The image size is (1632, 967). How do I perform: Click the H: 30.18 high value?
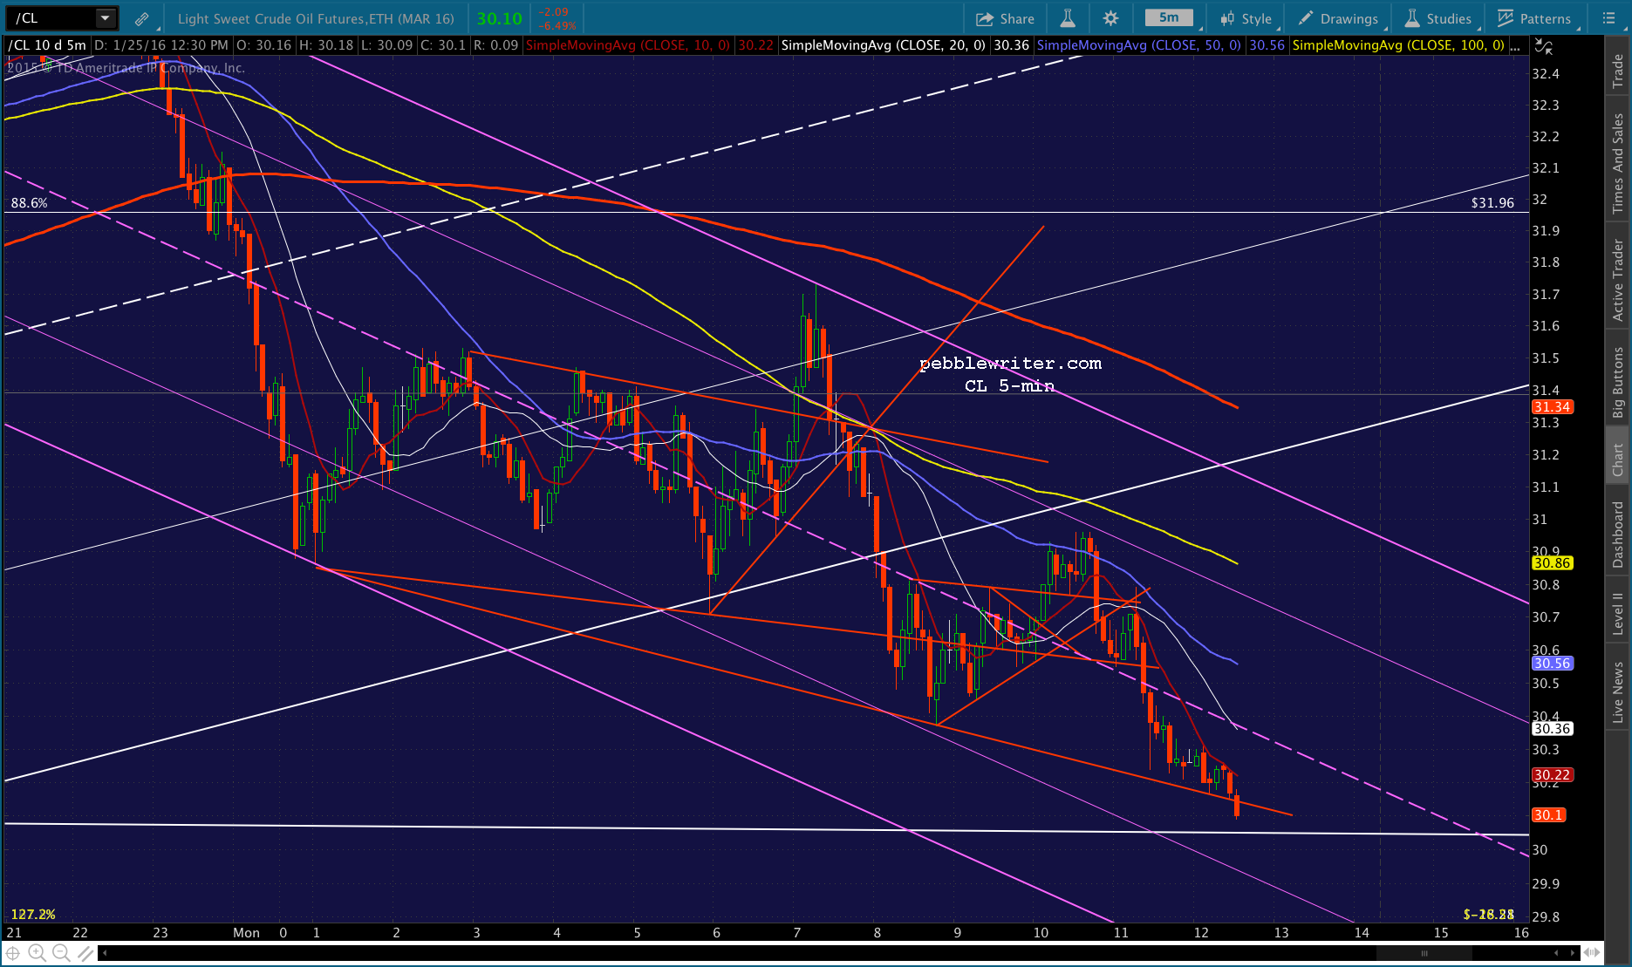pyautogui.click(x=326, y=45)
